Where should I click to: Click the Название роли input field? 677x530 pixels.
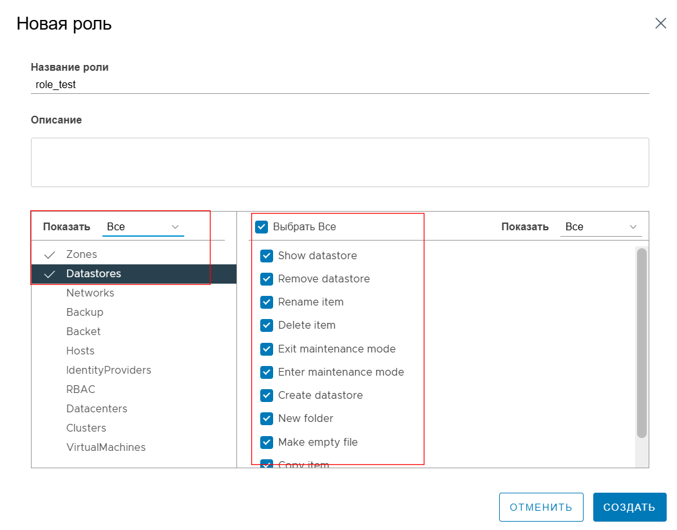pos(340,84)
